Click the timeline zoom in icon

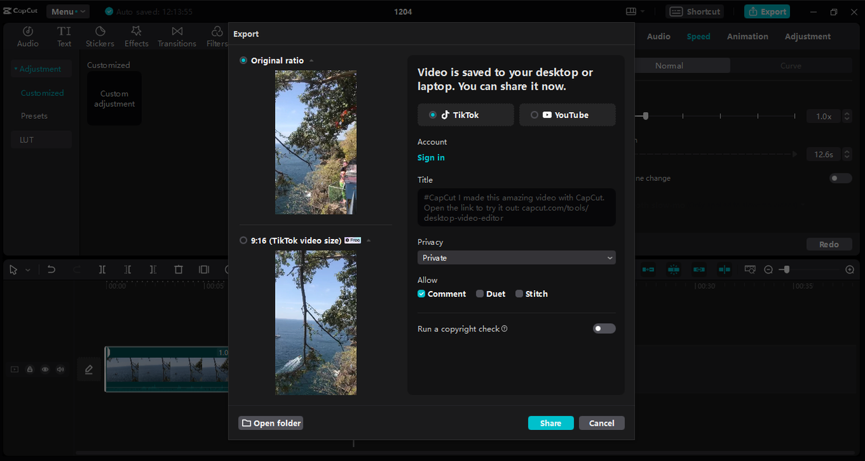coord(850,269)
